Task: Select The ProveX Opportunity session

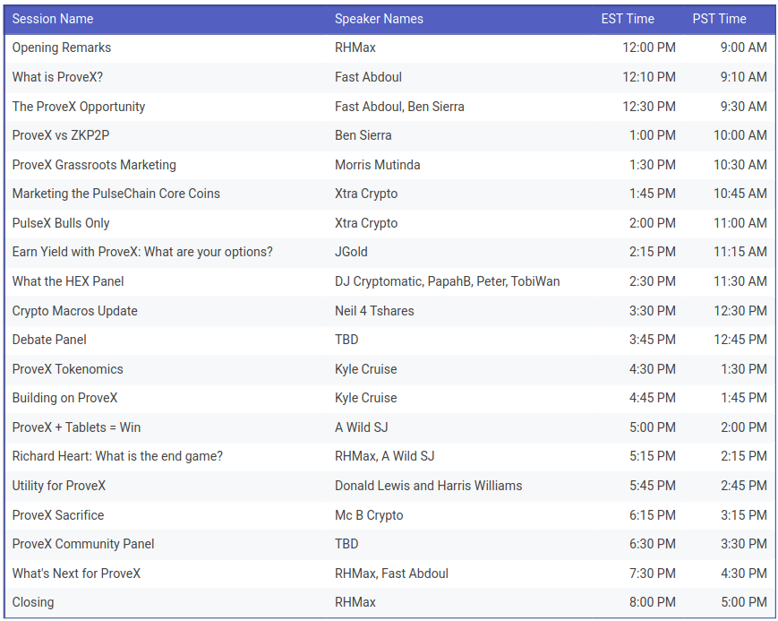Action: [79, 107]
